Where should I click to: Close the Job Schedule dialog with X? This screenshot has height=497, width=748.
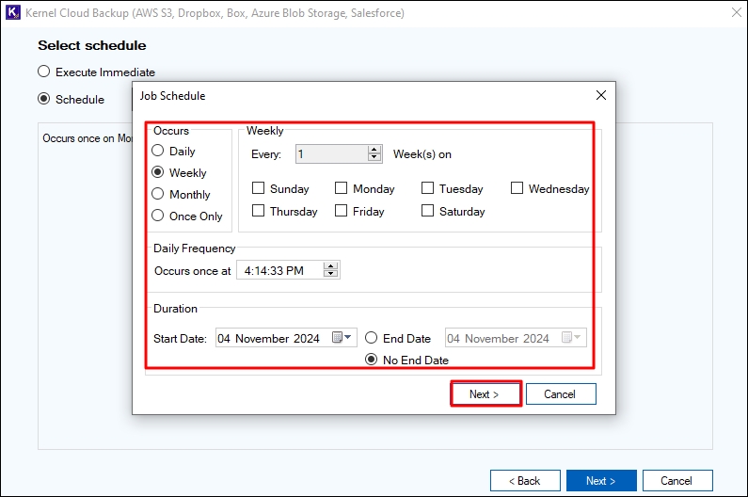(x=601, y=95)
